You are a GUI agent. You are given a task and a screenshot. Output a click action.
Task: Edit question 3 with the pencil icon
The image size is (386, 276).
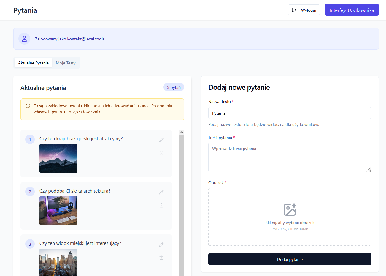click(161, 245)
